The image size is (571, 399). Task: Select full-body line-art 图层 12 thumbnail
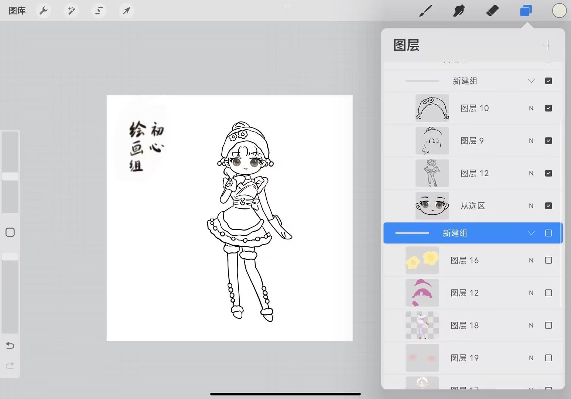[432, 173]
